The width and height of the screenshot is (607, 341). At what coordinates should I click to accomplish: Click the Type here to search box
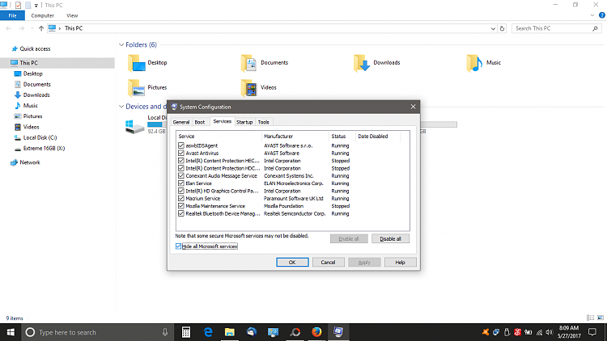coord(97,332)
